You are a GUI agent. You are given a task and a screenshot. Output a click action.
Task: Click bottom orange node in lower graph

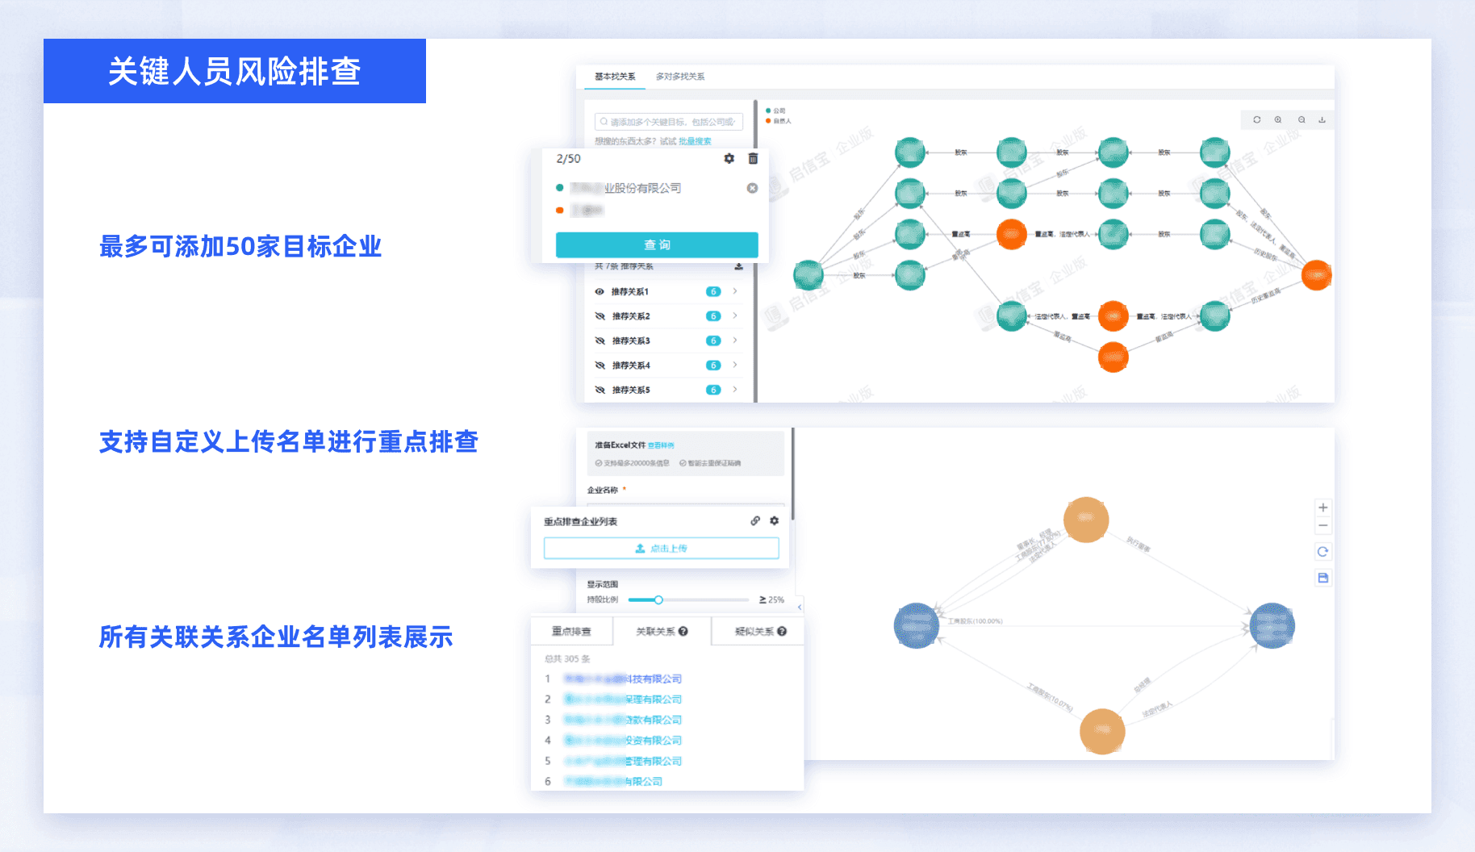(1102, 731)
